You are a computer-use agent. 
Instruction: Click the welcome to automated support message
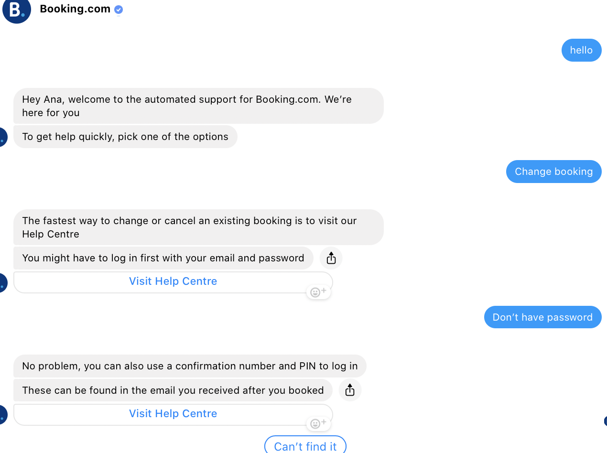pos(198,106)
